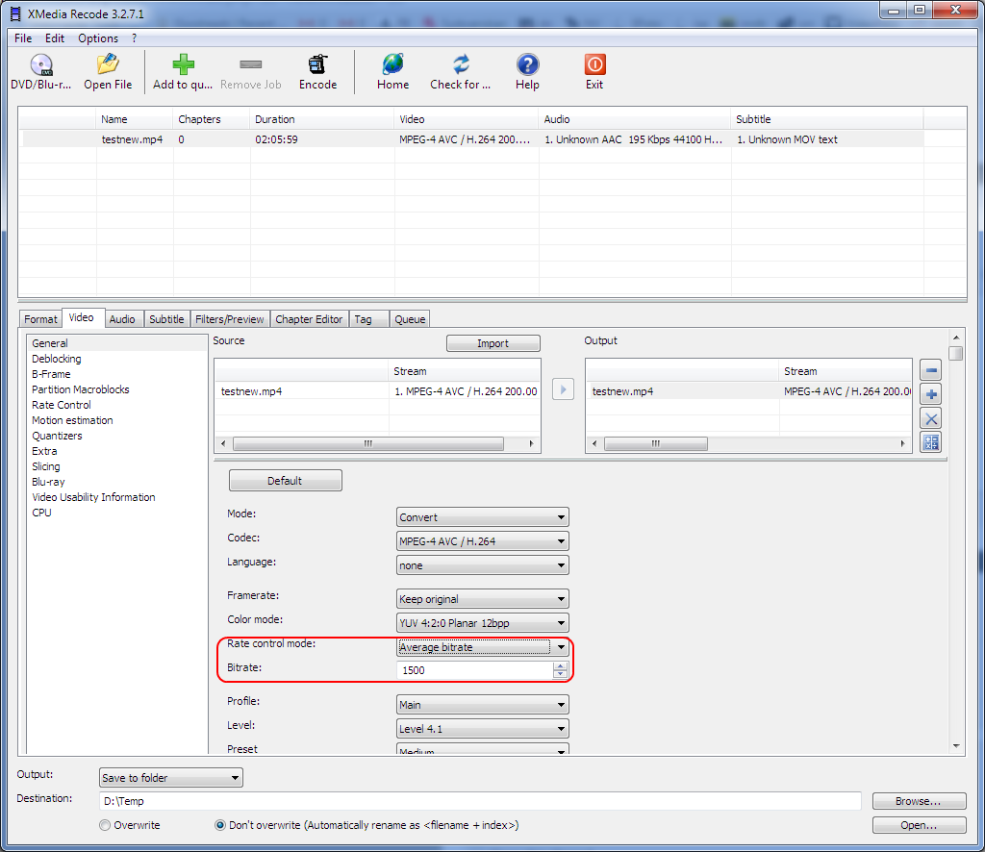Click the red Exit toolbar icon
This screenshot has height=852, width=985.
pyautogui.click(x=594, y=65)
